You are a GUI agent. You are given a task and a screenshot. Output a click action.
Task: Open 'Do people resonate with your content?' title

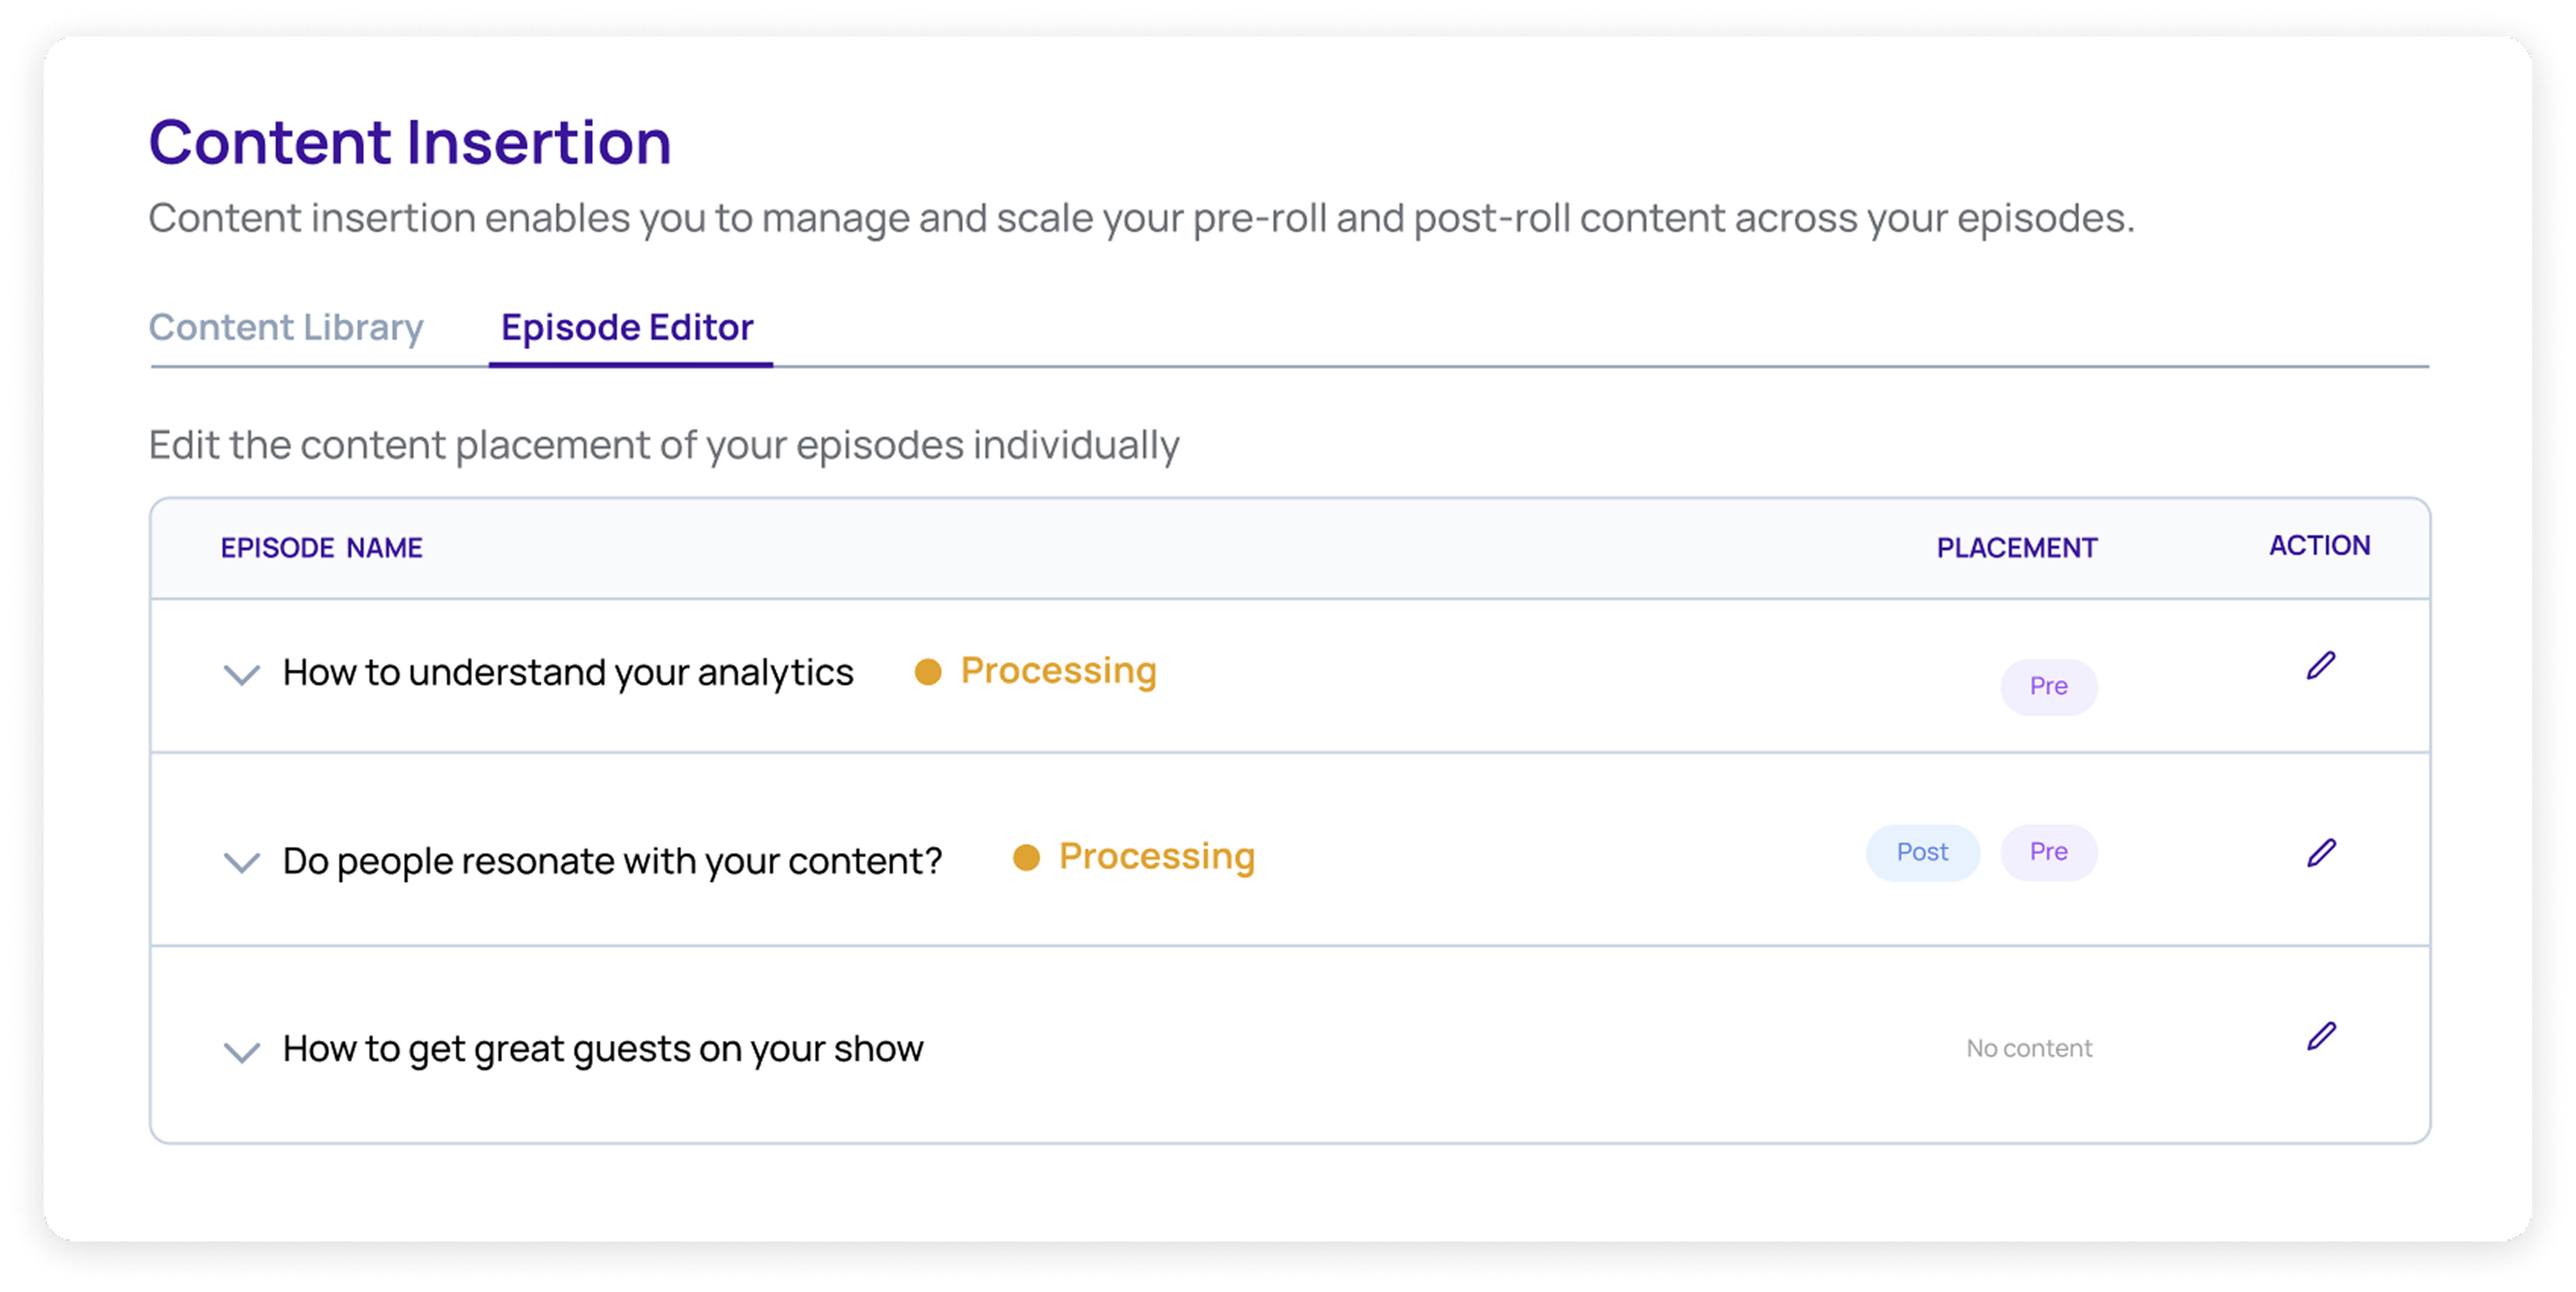(612, 860)
